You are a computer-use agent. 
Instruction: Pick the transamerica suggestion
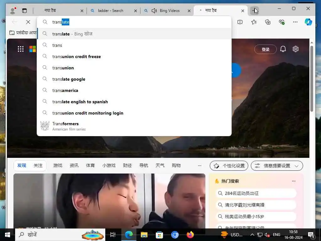pos(134,90)
